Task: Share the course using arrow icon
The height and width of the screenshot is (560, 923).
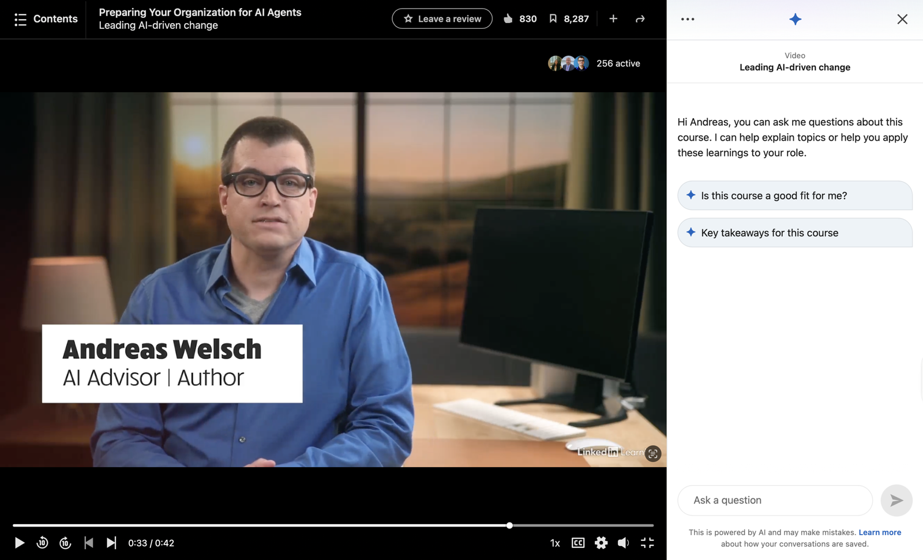Action: tap(640, 19)
